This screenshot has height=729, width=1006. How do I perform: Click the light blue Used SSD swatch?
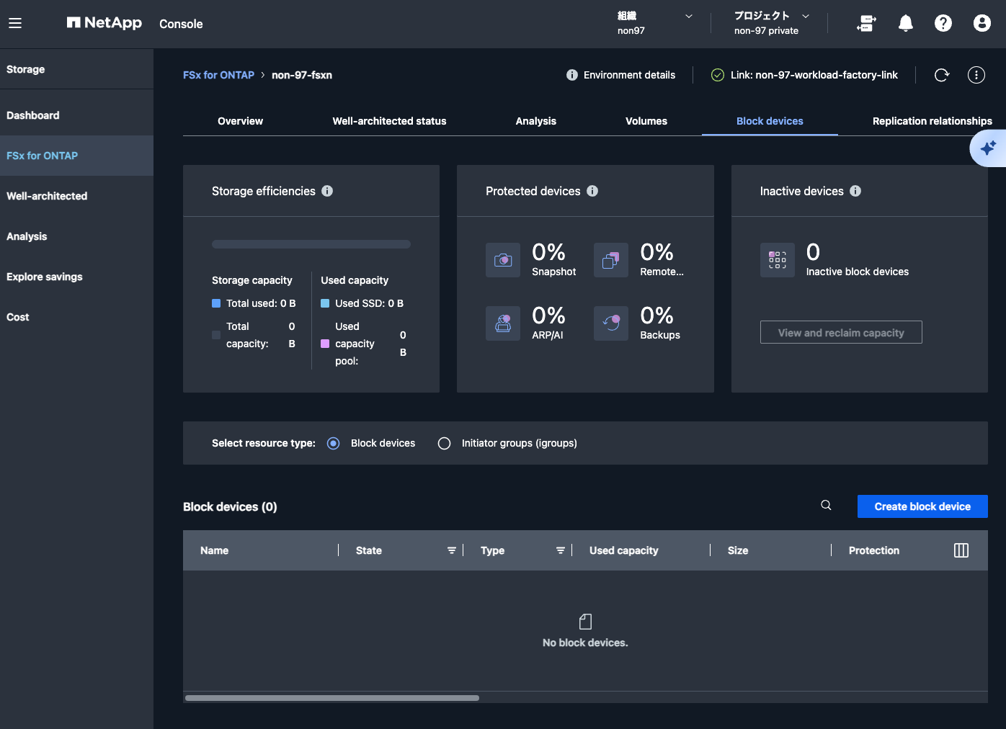coord(325,303)
